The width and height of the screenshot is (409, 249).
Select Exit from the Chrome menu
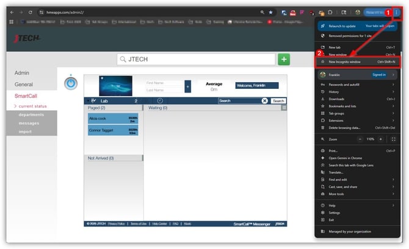pyautogui.click(x=357, y=220)
